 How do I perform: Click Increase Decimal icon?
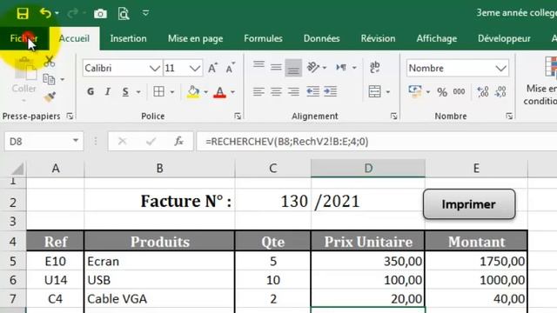483,92
